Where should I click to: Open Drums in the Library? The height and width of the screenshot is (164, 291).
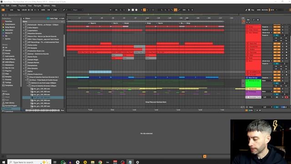point(8,53)
